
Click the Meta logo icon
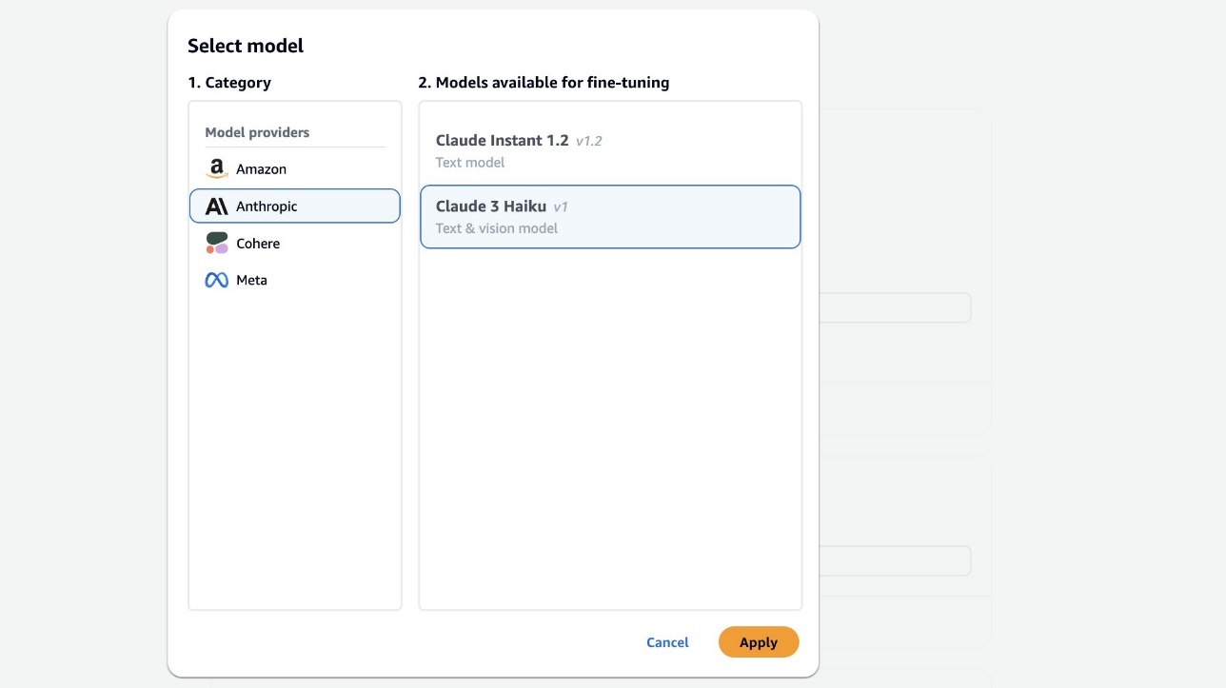tap(217, 281)
